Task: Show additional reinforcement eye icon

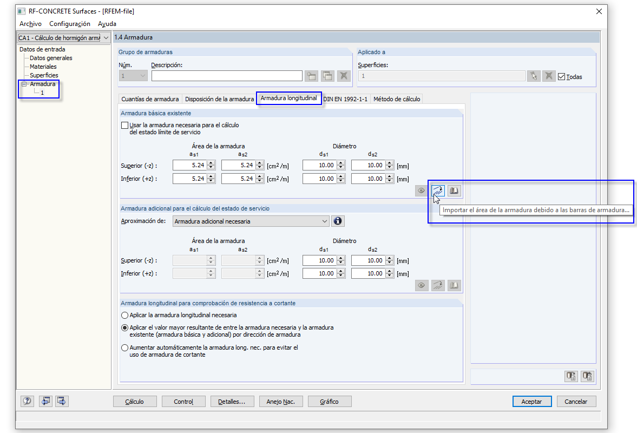Action: [x=421, y=285]
